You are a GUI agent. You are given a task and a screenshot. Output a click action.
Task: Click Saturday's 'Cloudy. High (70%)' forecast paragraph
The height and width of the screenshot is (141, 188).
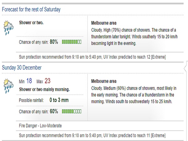point(134,37)
